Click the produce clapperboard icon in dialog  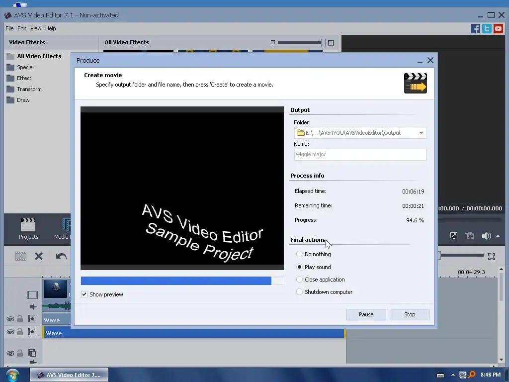(415, 83)
